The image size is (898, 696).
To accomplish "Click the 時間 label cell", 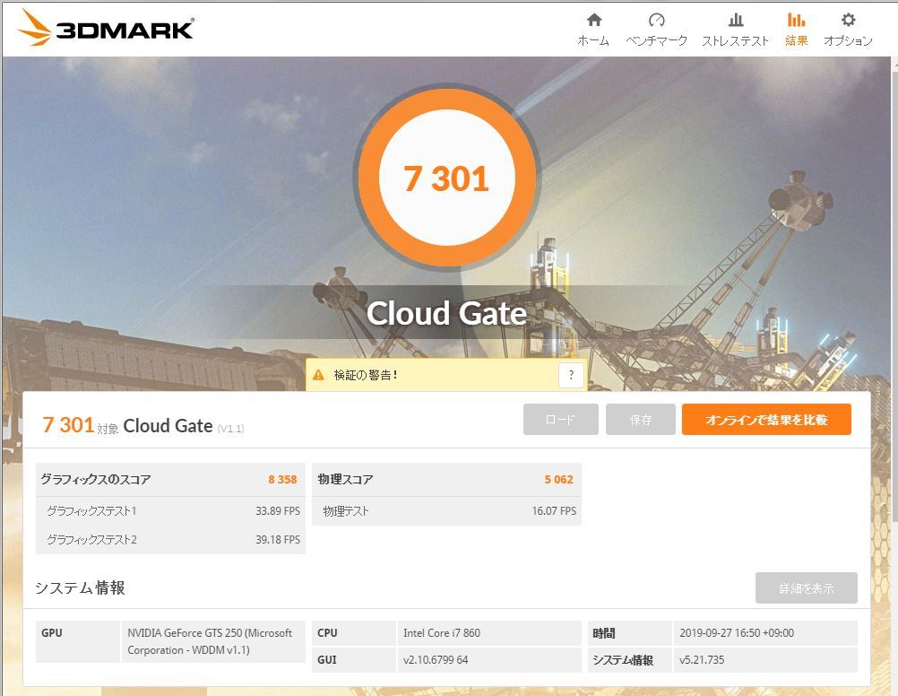I will coord(629,633).
